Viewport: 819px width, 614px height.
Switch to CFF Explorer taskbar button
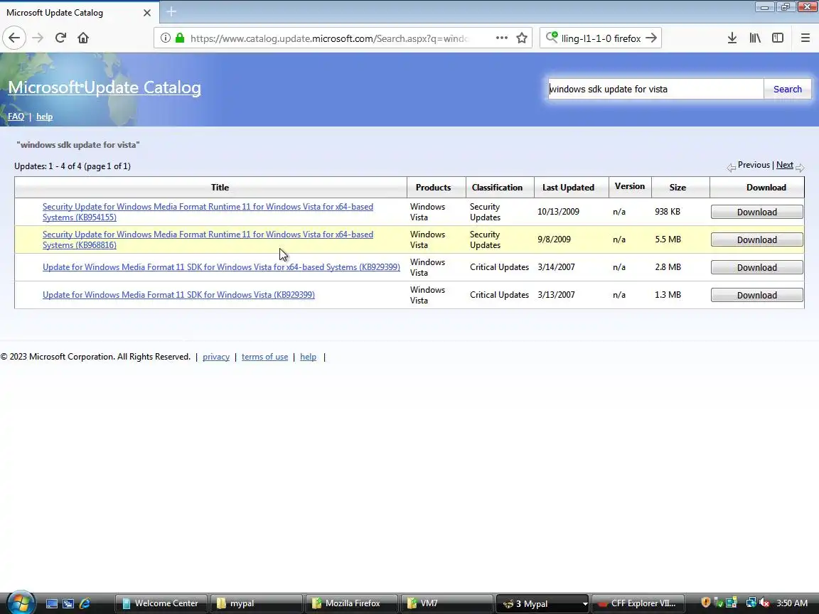(638, 603)
